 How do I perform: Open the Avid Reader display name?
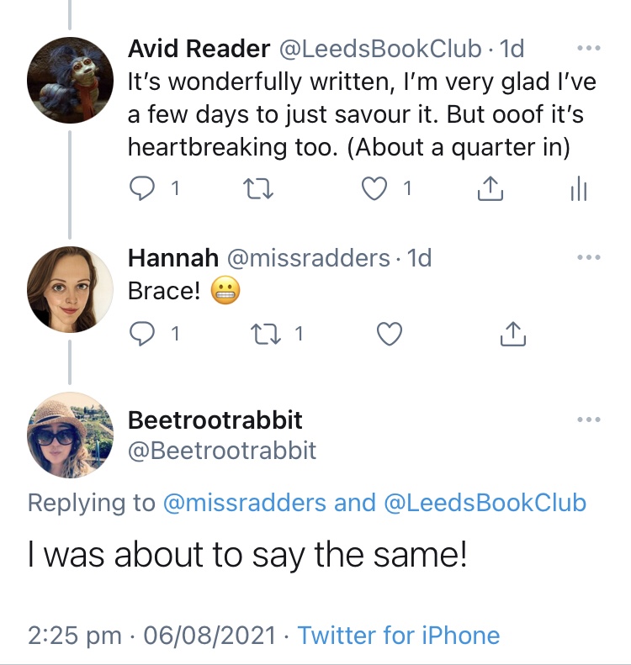coord(199,49)
